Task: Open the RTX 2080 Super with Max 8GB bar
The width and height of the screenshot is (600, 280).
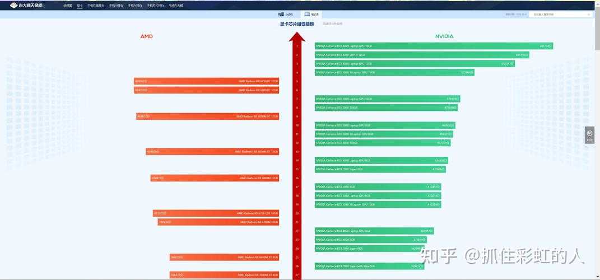Action: tap(370, 266)
